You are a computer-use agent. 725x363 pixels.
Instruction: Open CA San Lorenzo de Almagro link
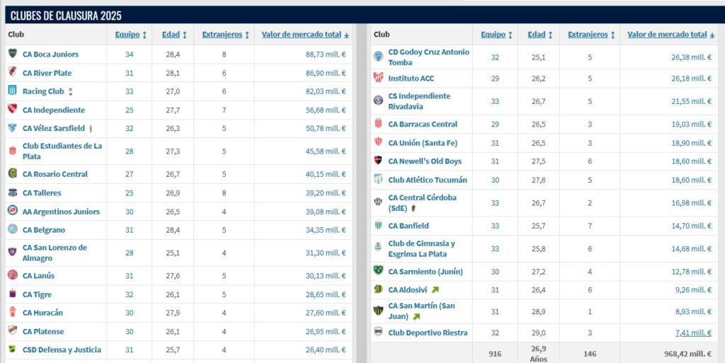pos(55,253)
